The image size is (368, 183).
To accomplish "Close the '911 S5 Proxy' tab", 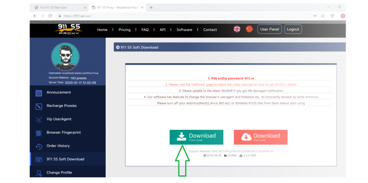I will point(142,8).
